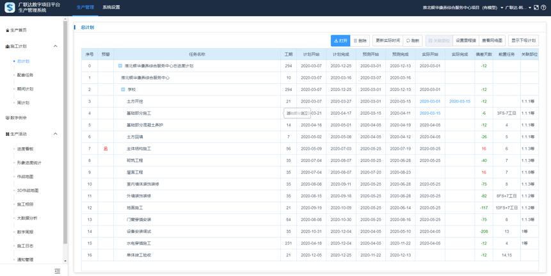
Task: Click the 生产活动 grid icon
Action: click(8, 134)
